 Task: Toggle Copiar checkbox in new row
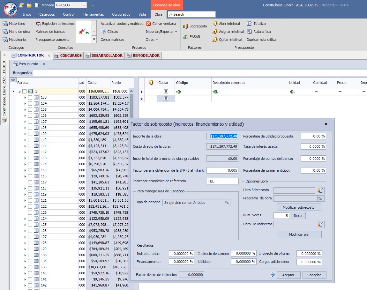point(166,99)
